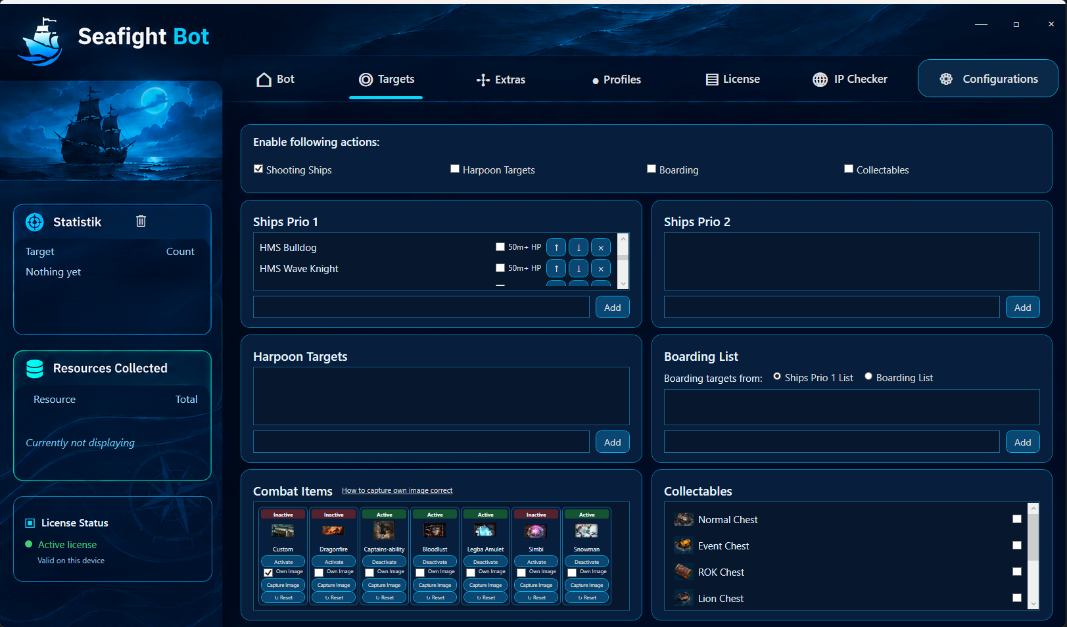Enable the Collectables action
Image resolution: width=1067 pixels, height=627 pixels.
click(849, 169)
